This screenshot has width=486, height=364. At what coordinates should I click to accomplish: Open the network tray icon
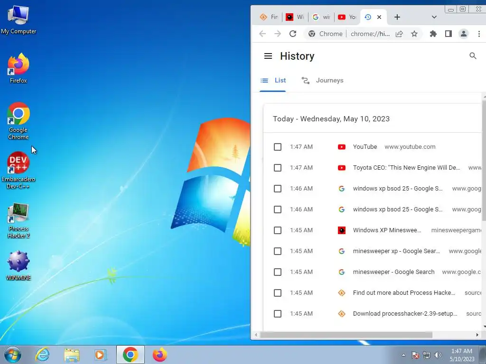427,355
